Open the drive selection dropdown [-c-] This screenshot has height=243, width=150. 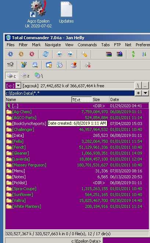(x=18, y=85)
